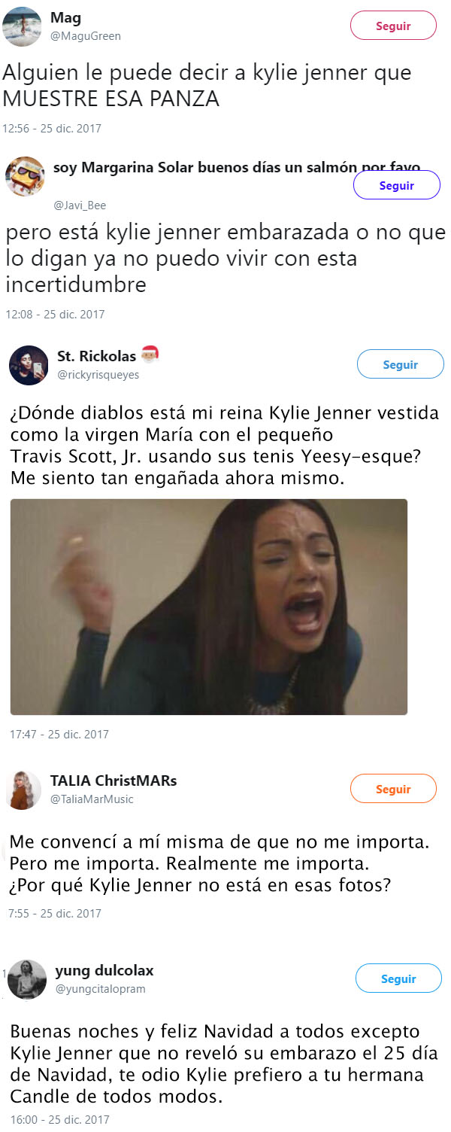
Task: Open Javi_Bee's toast avatar picture
Action: (x=25, y=178)
